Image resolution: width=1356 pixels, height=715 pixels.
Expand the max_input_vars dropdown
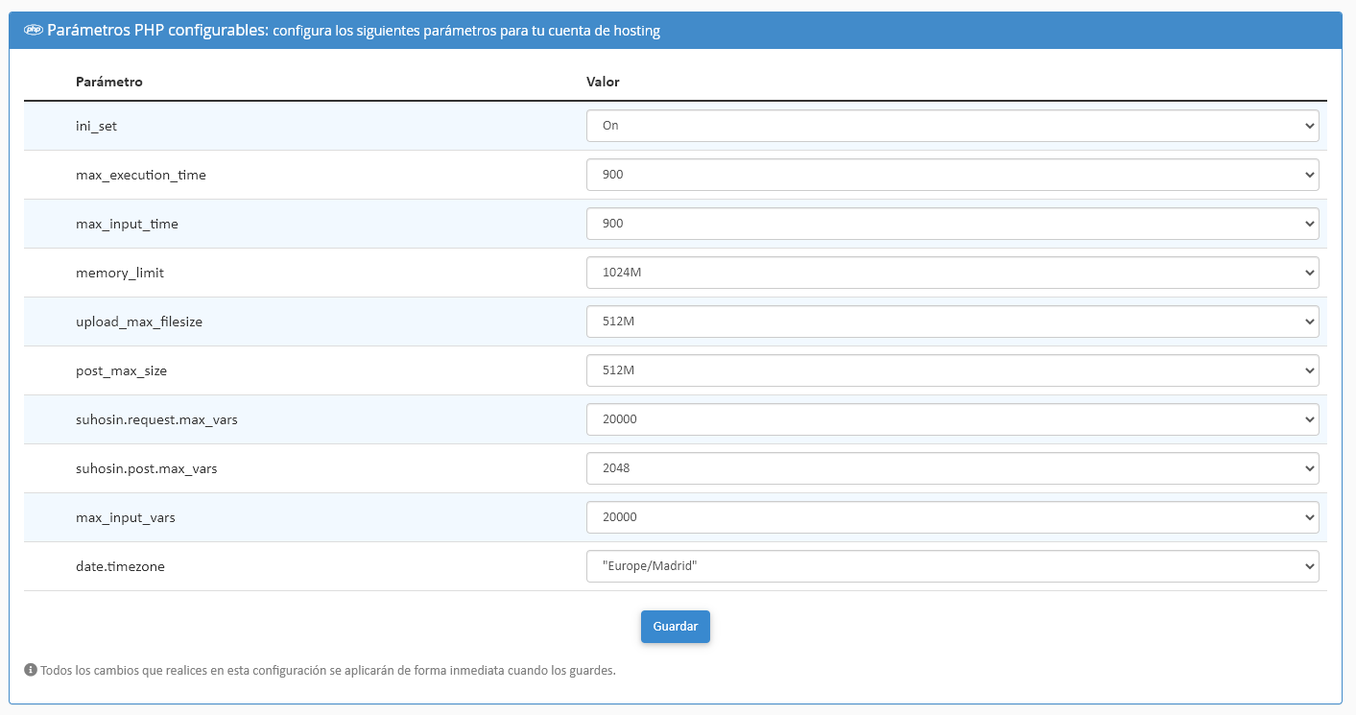pos(952,517)
